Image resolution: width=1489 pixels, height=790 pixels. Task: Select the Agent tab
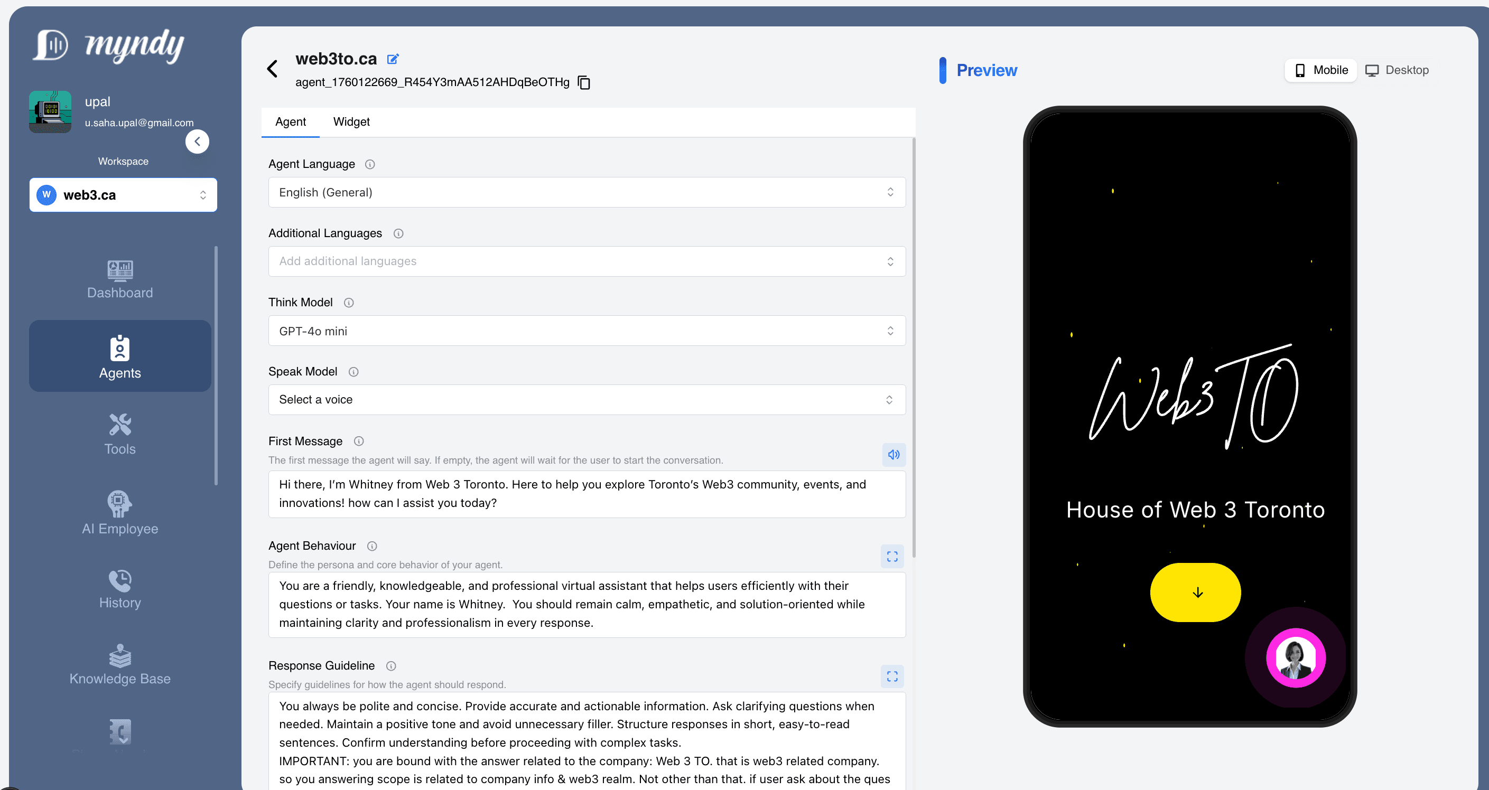tap(290, 122)
